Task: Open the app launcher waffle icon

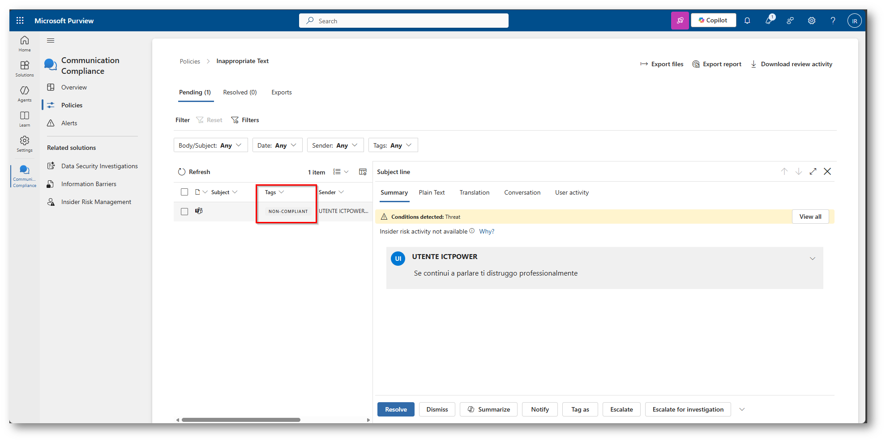Action: [20, 21]
